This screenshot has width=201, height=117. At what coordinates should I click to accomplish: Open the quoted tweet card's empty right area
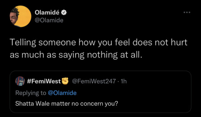(159, 92)
